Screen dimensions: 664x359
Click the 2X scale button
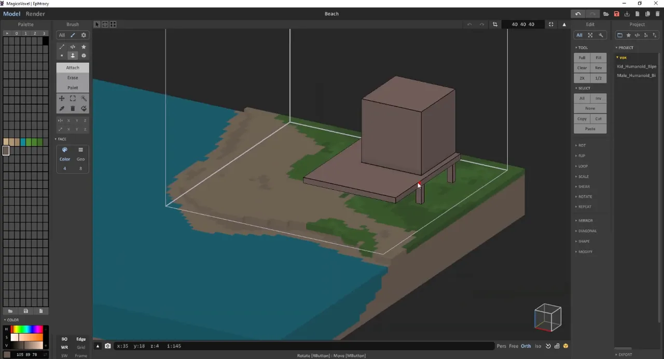pyautogui.click(x=582, y=78)
